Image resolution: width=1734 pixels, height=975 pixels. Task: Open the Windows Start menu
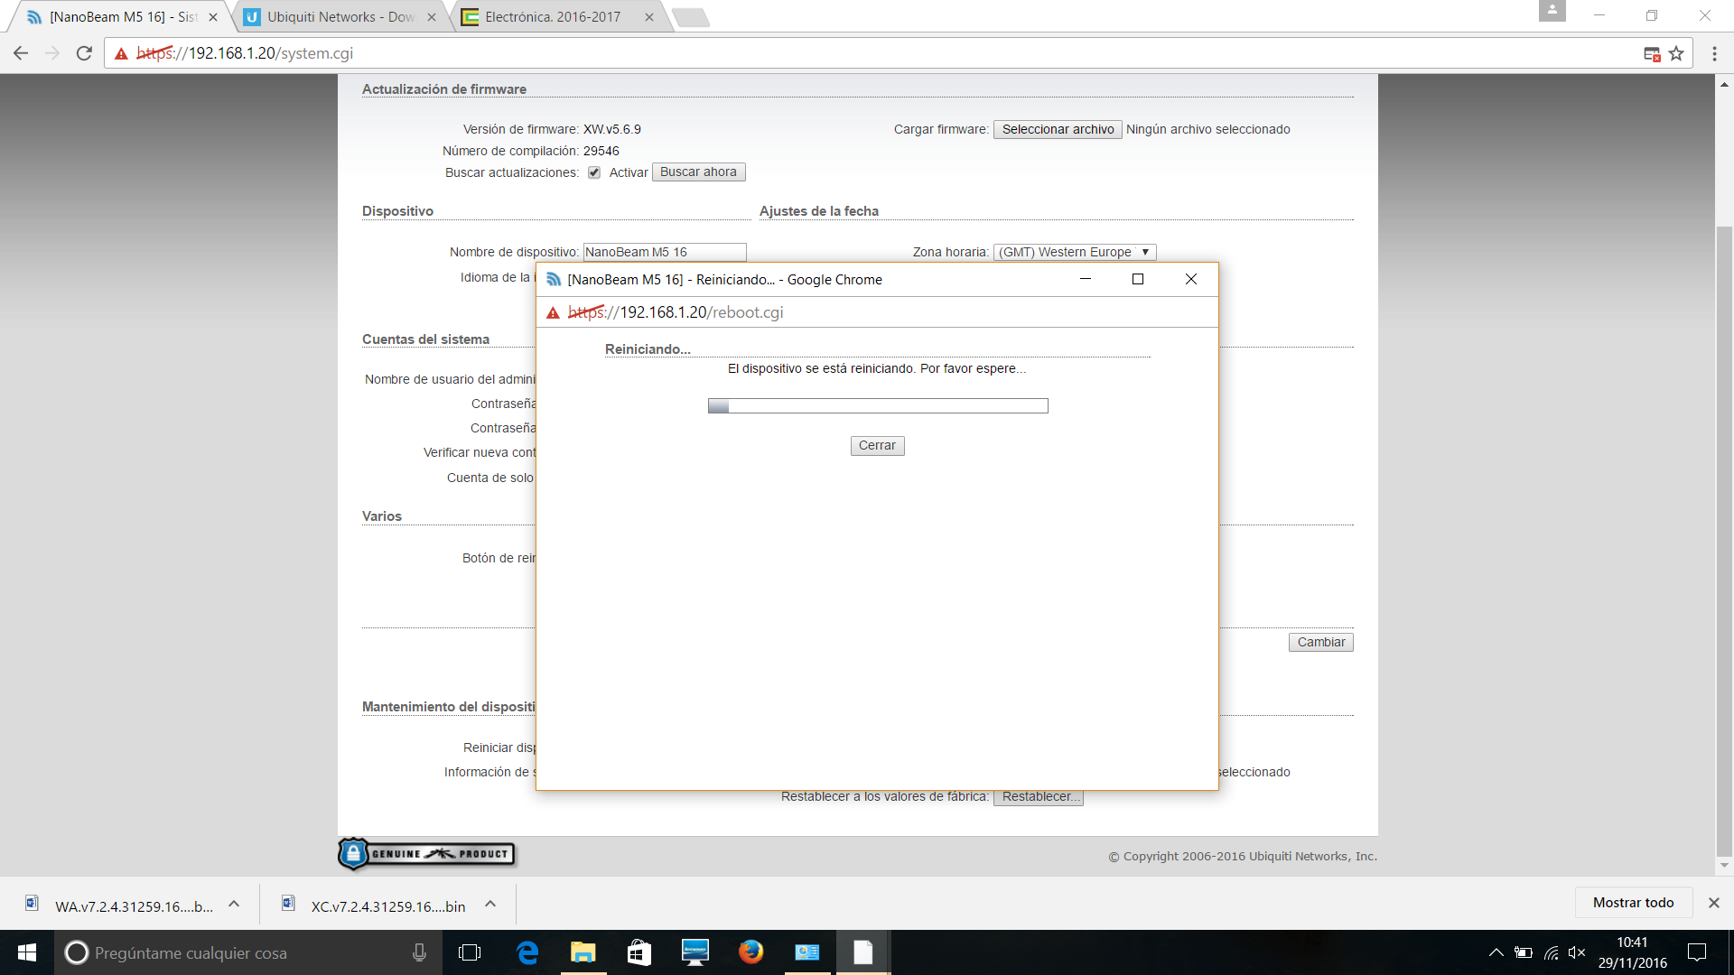(x=27, y=952)
